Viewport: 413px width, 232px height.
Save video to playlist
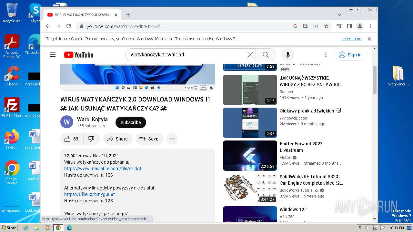click(x=149, y=139)
